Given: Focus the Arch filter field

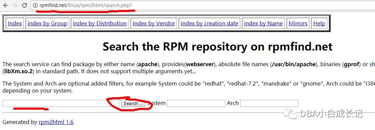Looking at the screenshot, I should pyautogui.click(x=269, y=103).
